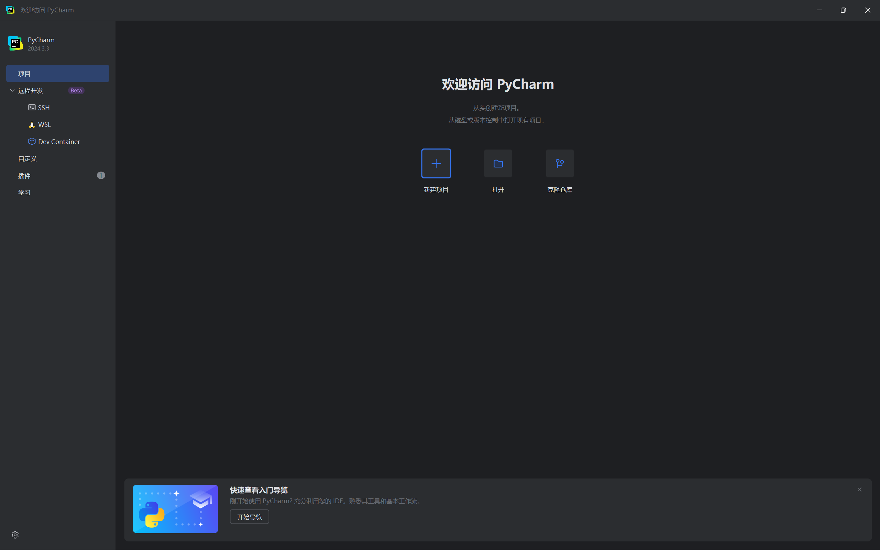Click the 新建项目 text label
Screen dimensions: 880x550
[436, 189]
